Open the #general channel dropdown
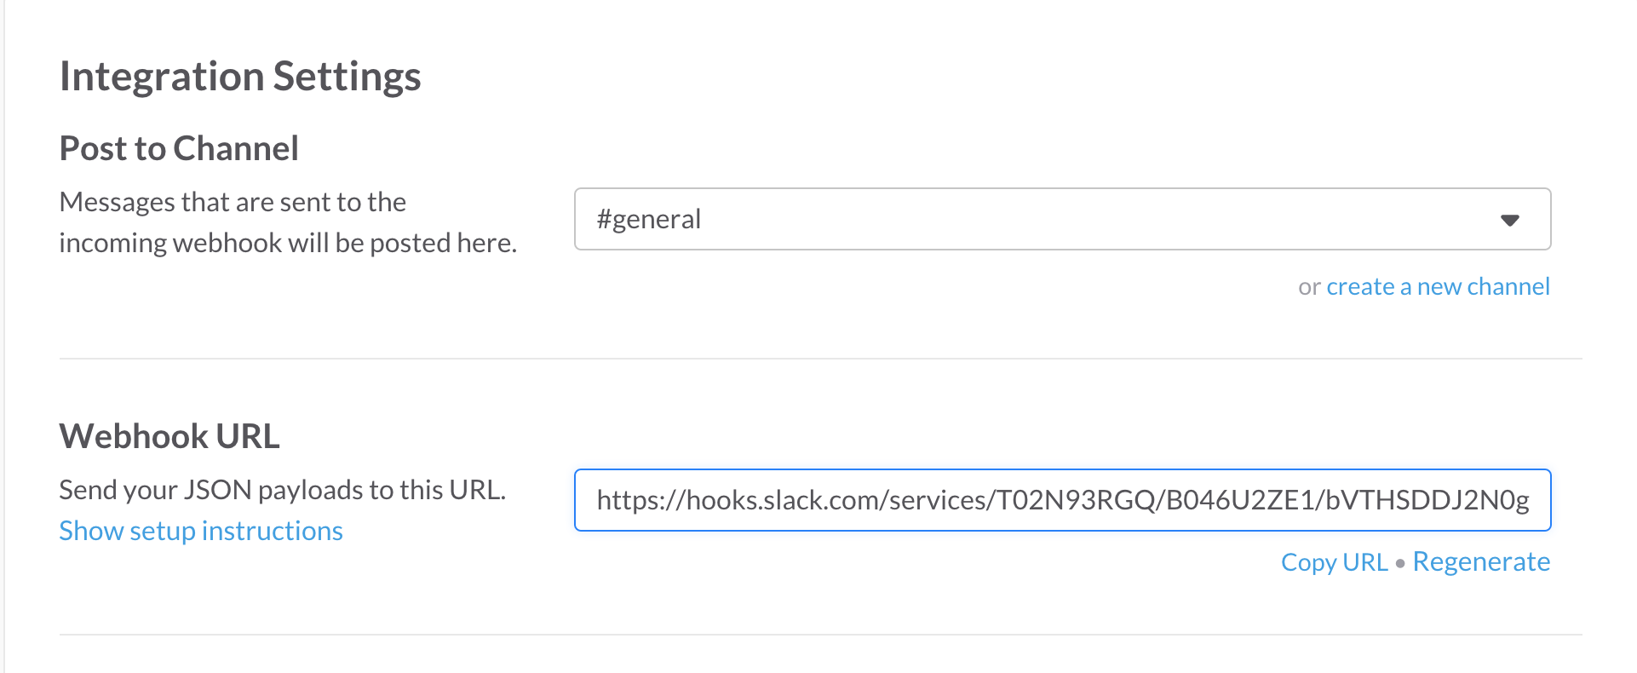Image resolution: width=1637 pixels, height=673 pixels. coord(1061,219)
